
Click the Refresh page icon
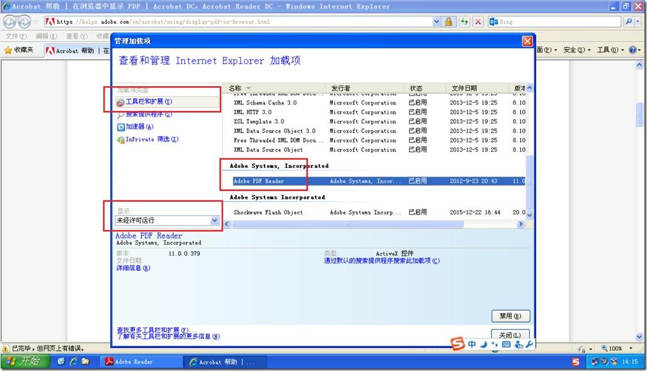(x=464, y=21)
